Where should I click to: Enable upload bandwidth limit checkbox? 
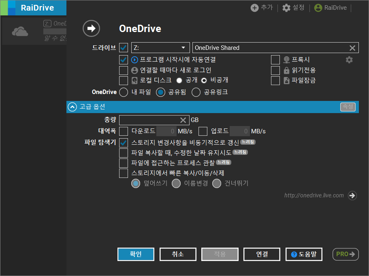tap(203, 131)
